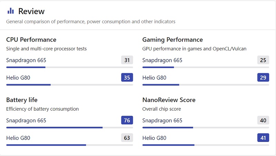This screenshot has height=156, width=276.
Task: Click Snapdragon 665 Battery life progress bar
Action: (69, 127)
